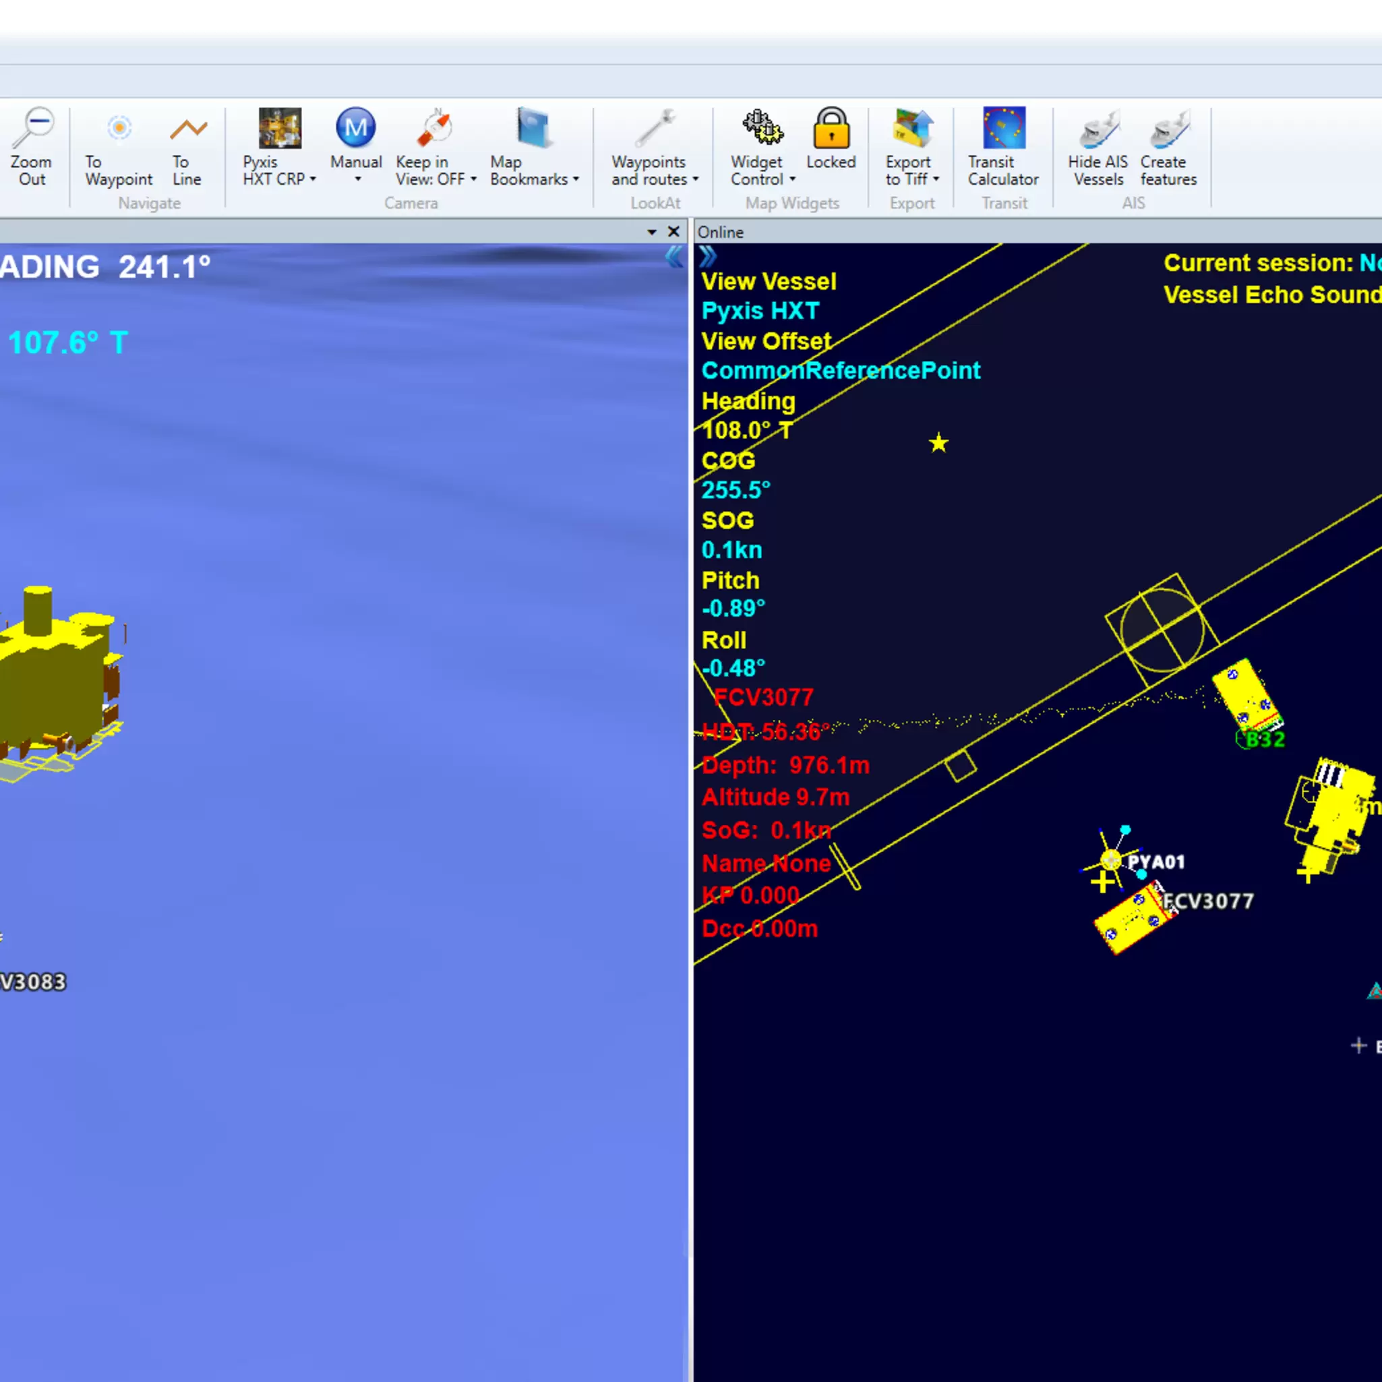
Task: Click the Heading value 108.0° T
Action: (748, 431)
